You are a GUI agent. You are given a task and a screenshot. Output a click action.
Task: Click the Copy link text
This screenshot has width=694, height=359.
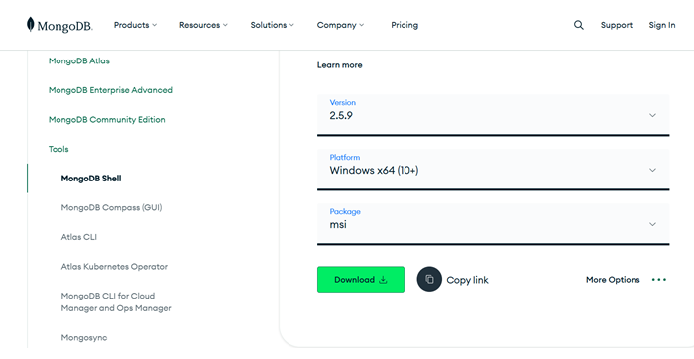467,280
